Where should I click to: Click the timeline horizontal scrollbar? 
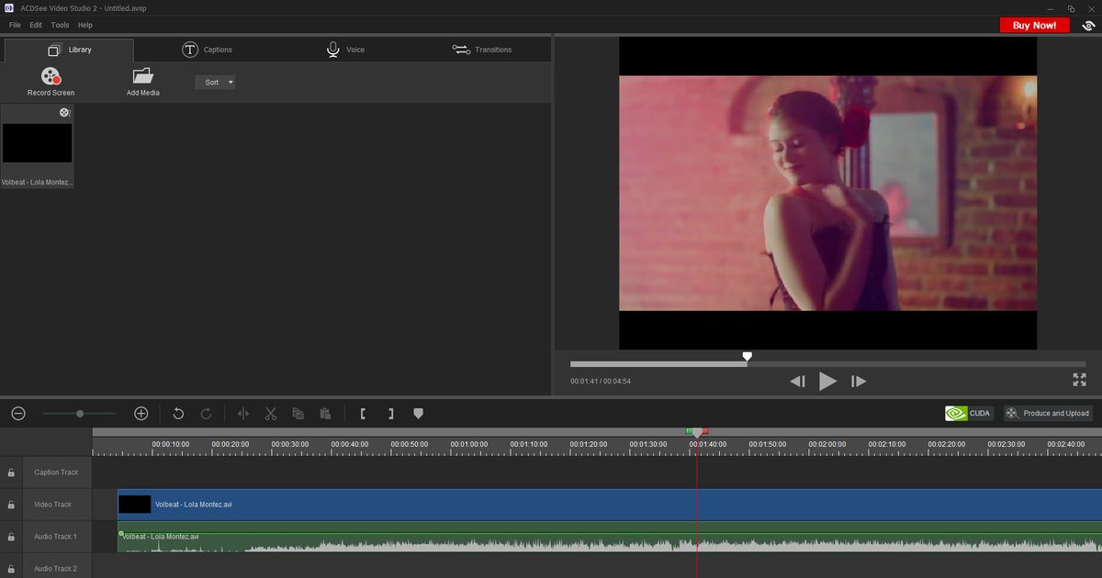[x=597, y=432]
